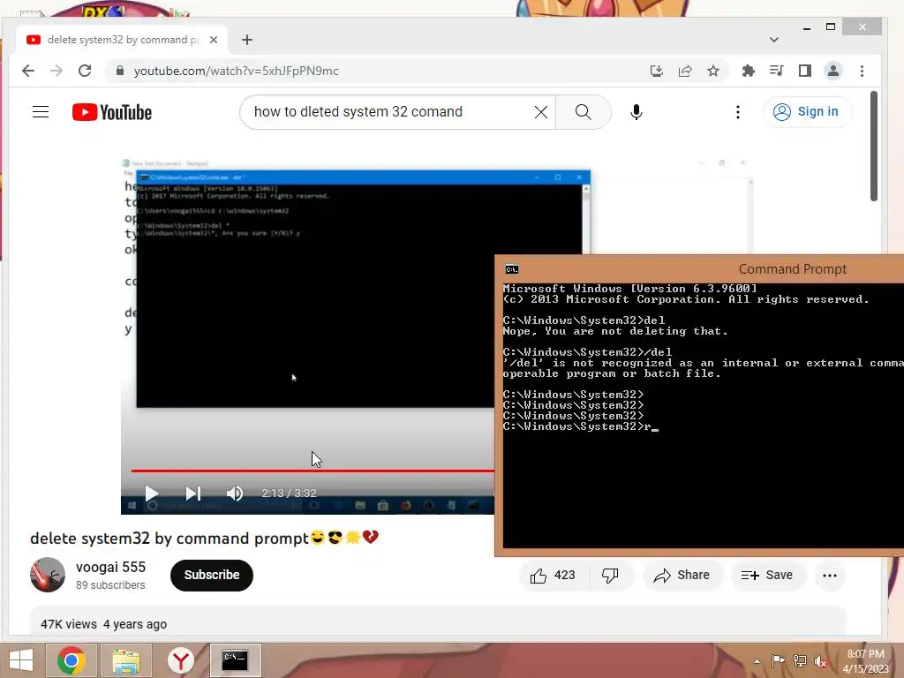Subscribe to voogai 555
The image size is (904, 678).
(212, 576)
